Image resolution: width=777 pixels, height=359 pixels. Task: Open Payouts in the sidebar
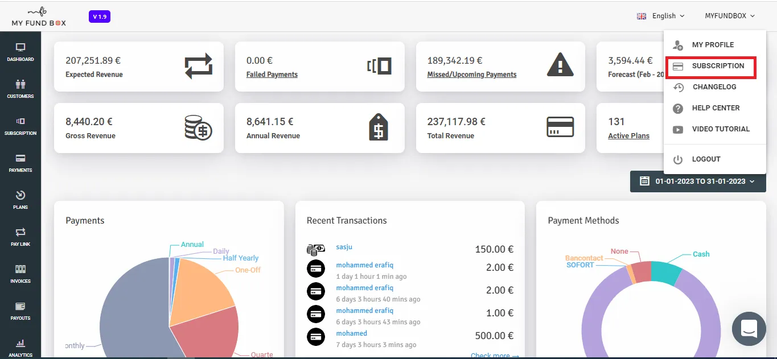(x=20, y=311)
